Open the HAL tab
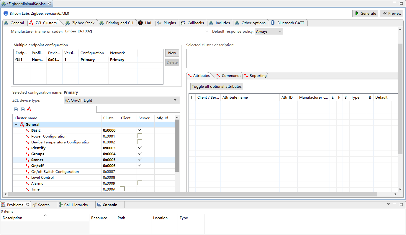This screenshot has height=235, width=406. coord(145,23)
